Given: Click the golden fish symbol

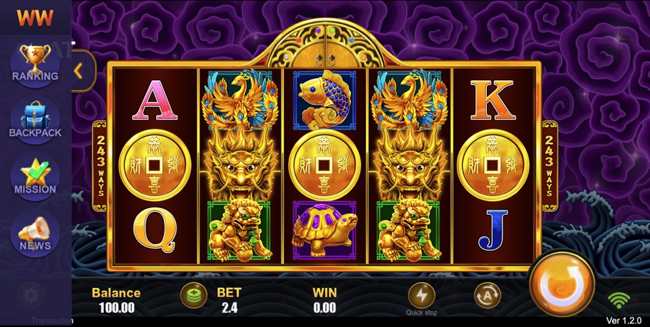Looking at the screenshot, I should [324, 99].
